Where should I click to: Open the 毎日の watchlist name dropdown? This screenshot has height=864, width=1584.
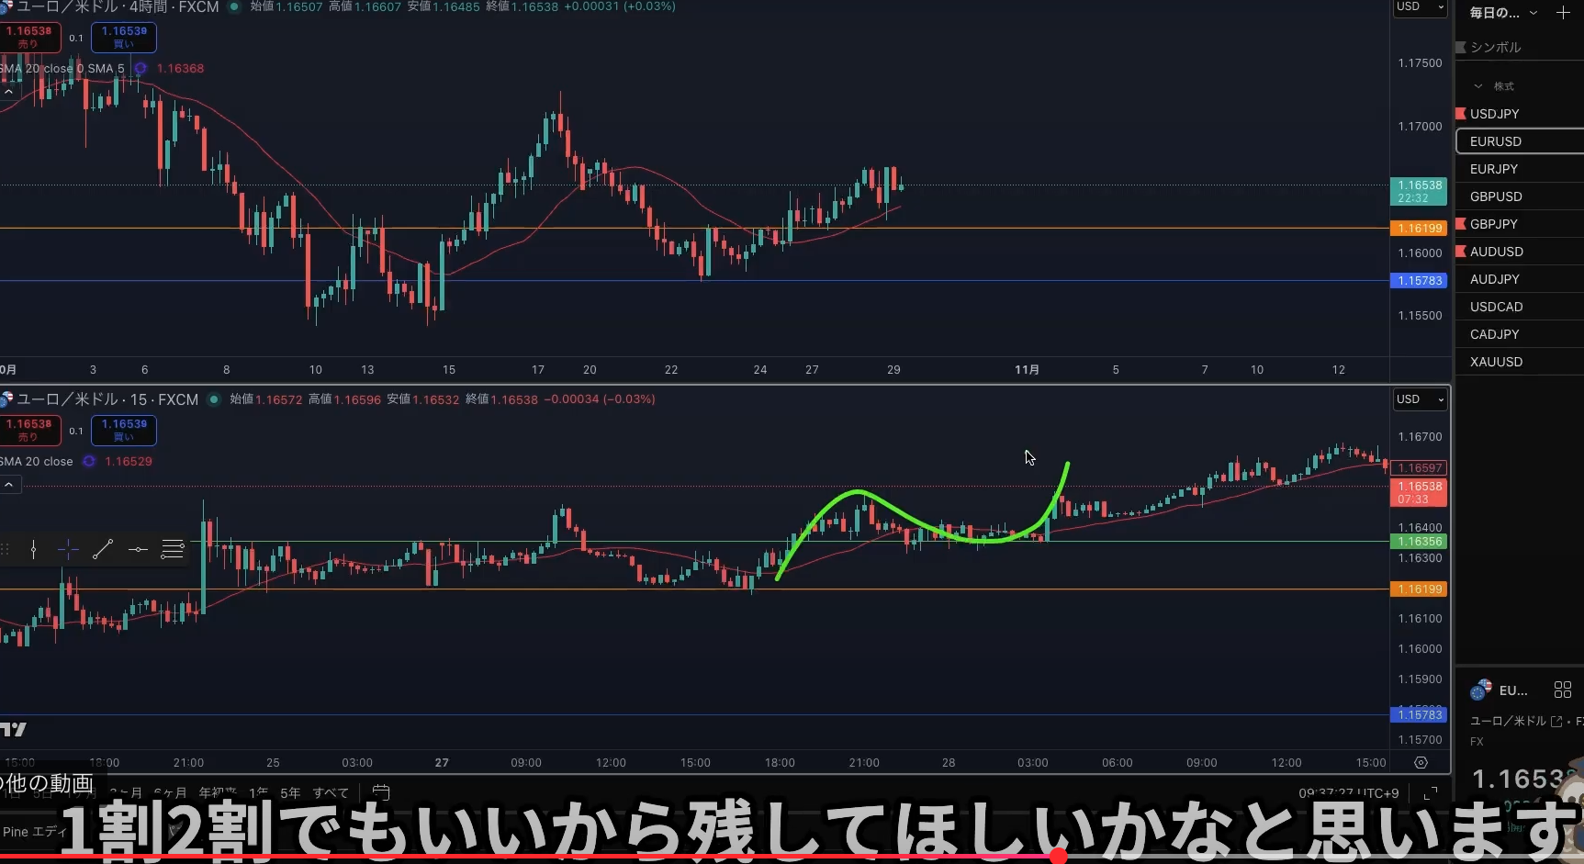1503,13
